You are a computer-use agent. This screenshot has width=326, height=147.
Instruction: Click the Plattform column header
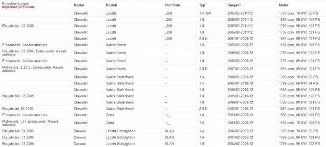point(172,5)
